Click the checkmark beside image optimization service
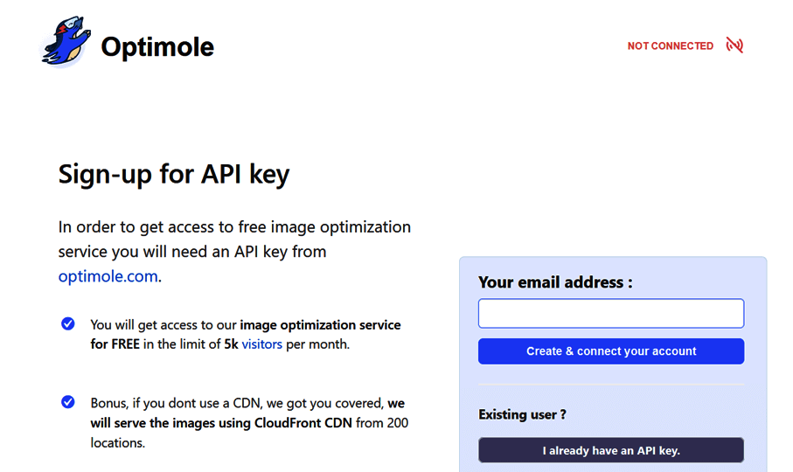Image resolution: width=793 pixels, height=472 pixels. [68, 324]
